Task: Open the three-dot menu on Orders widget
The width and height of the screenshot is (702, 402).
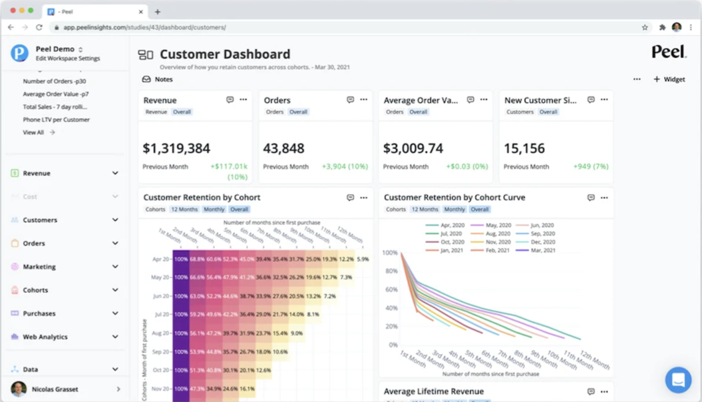Action: pos(364,100)
